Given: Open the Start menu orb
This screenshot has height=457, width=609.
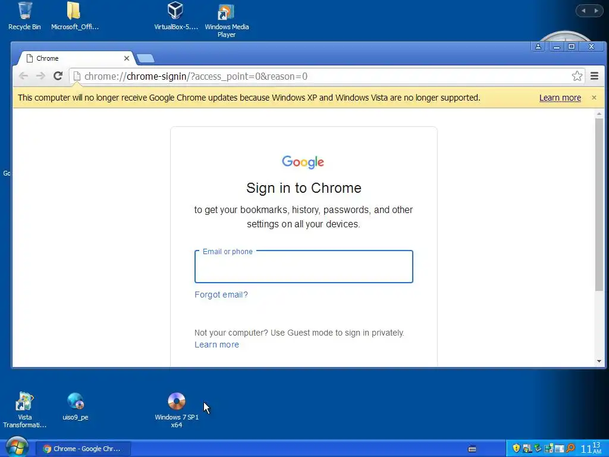Looking at the screenshot, I should pyautogui.click(x=17, y=447).
